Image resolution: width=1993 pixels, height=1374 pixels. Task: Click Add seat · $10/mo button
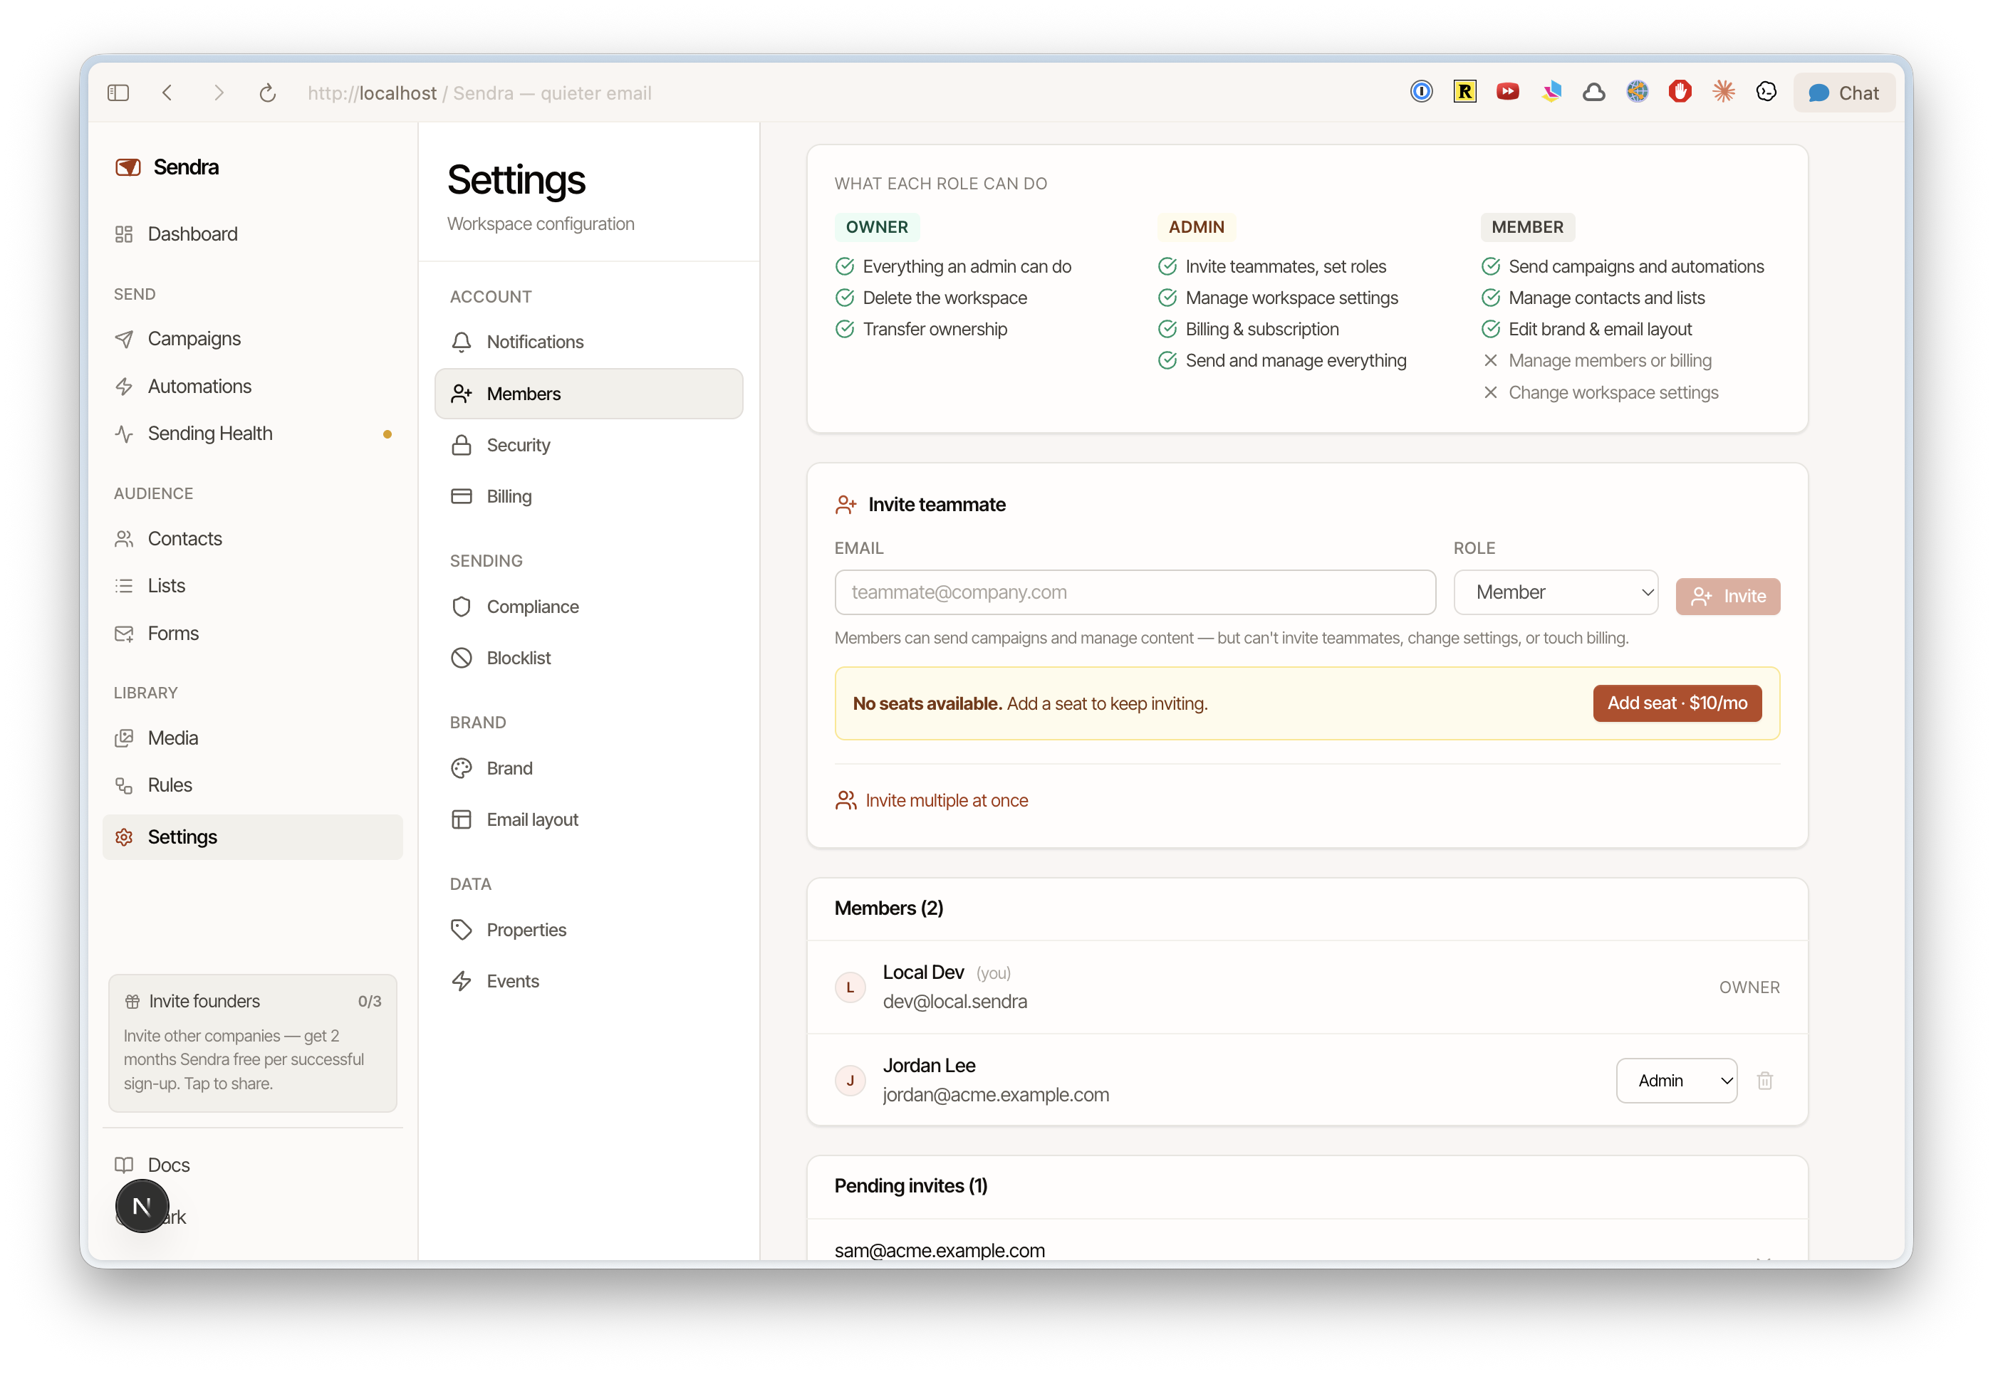[x=1677, y=703]
